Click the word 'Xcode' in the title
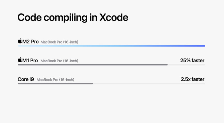Viewport: 224px width, 123px height. [x=114, y=18]
